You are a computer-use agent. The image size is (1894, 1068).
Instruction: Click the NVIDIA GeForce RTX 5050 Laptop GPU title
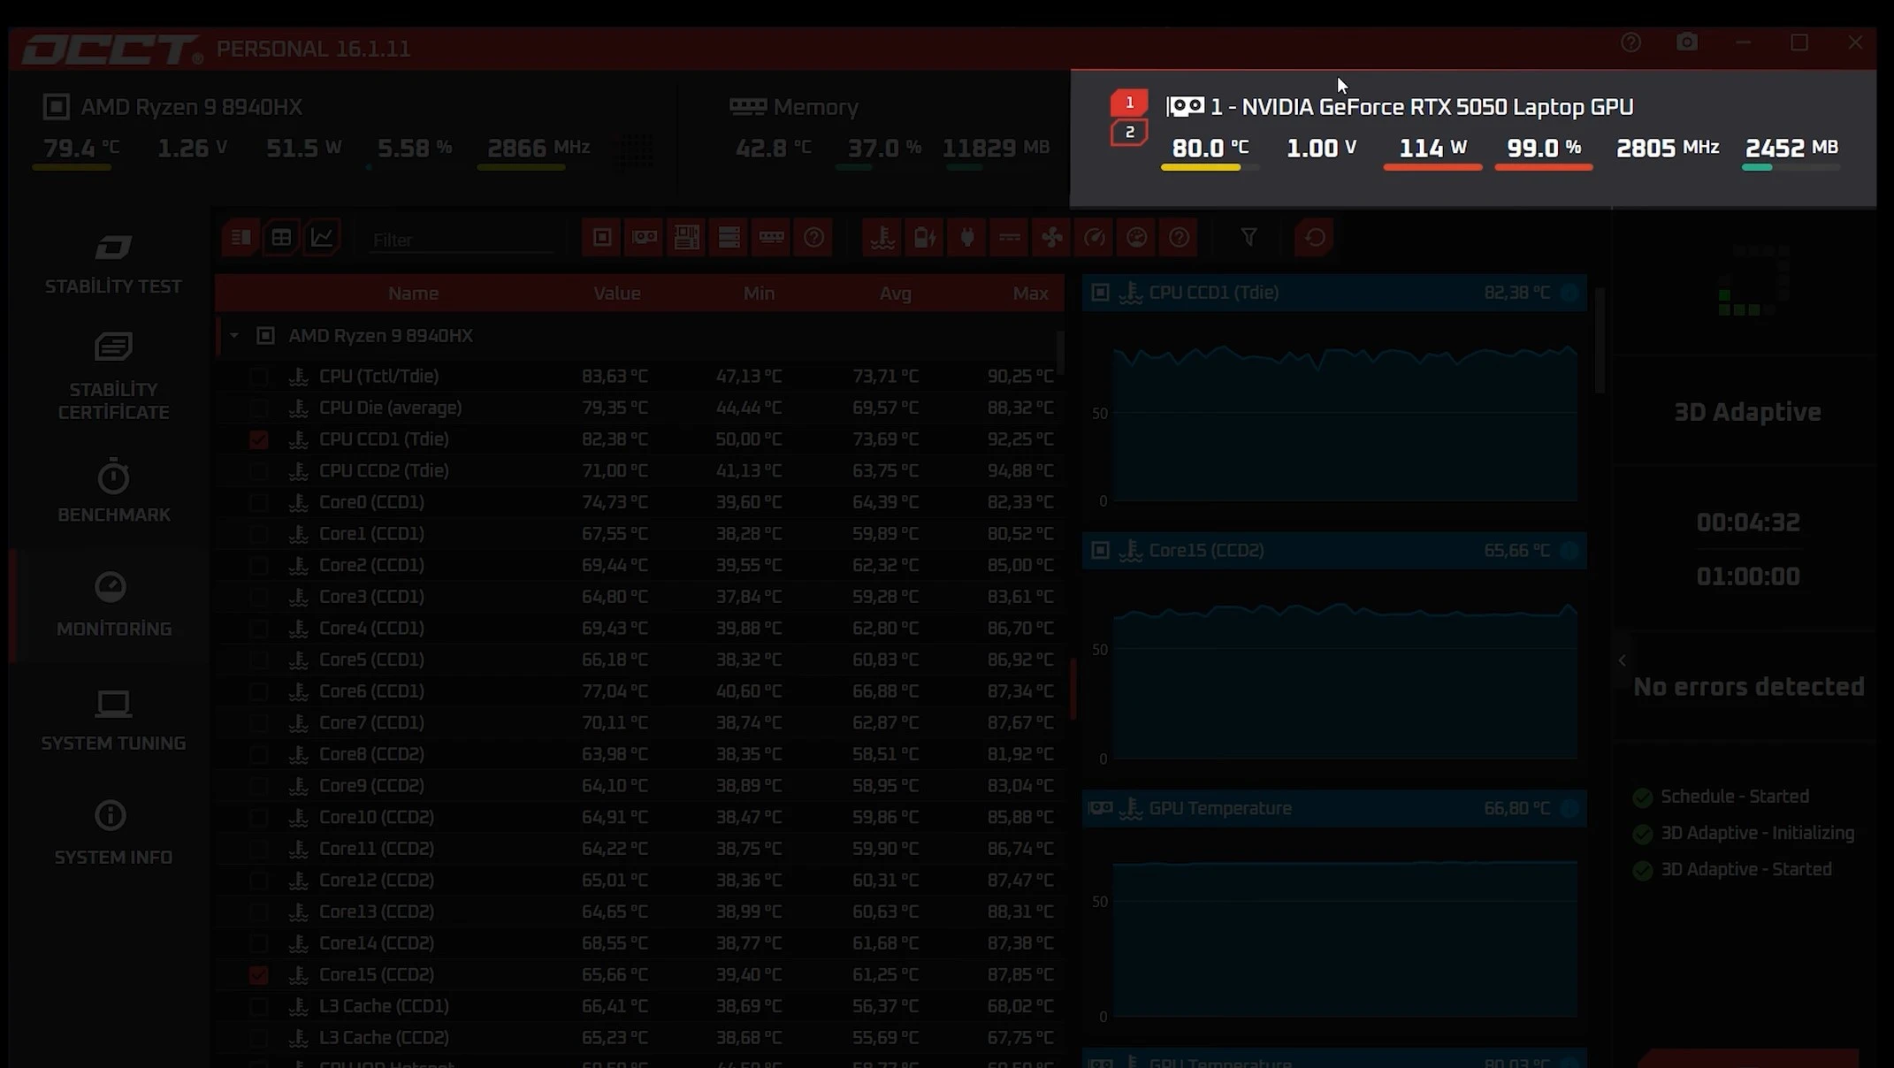pyautogui.click(x=1421, y=107)
